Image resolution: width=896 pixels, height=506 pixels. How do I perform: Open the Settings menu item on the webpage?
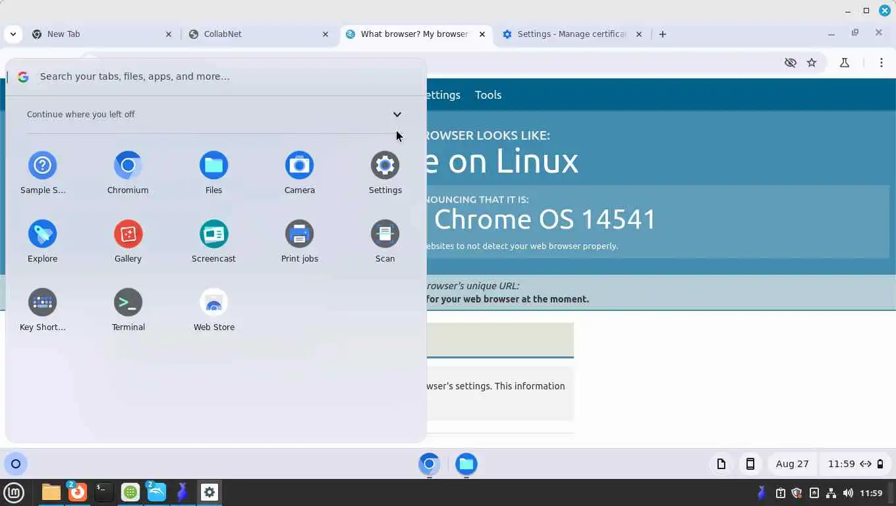443,95
